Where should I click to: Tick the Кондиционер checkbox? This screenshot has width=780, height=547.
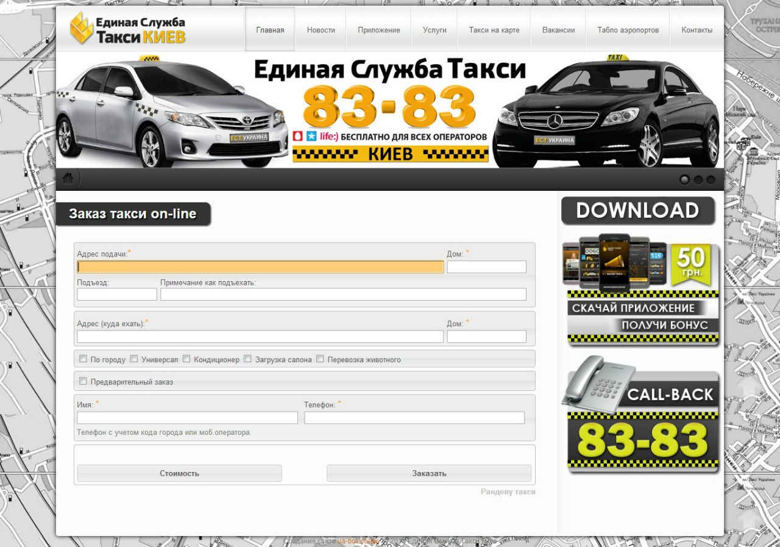click(x=186, y=359)
